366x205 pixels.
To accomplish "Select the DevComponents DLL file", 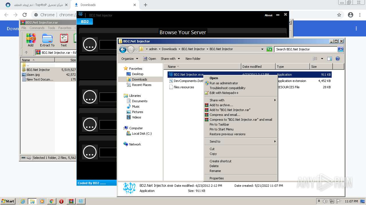I will [186, 81].
